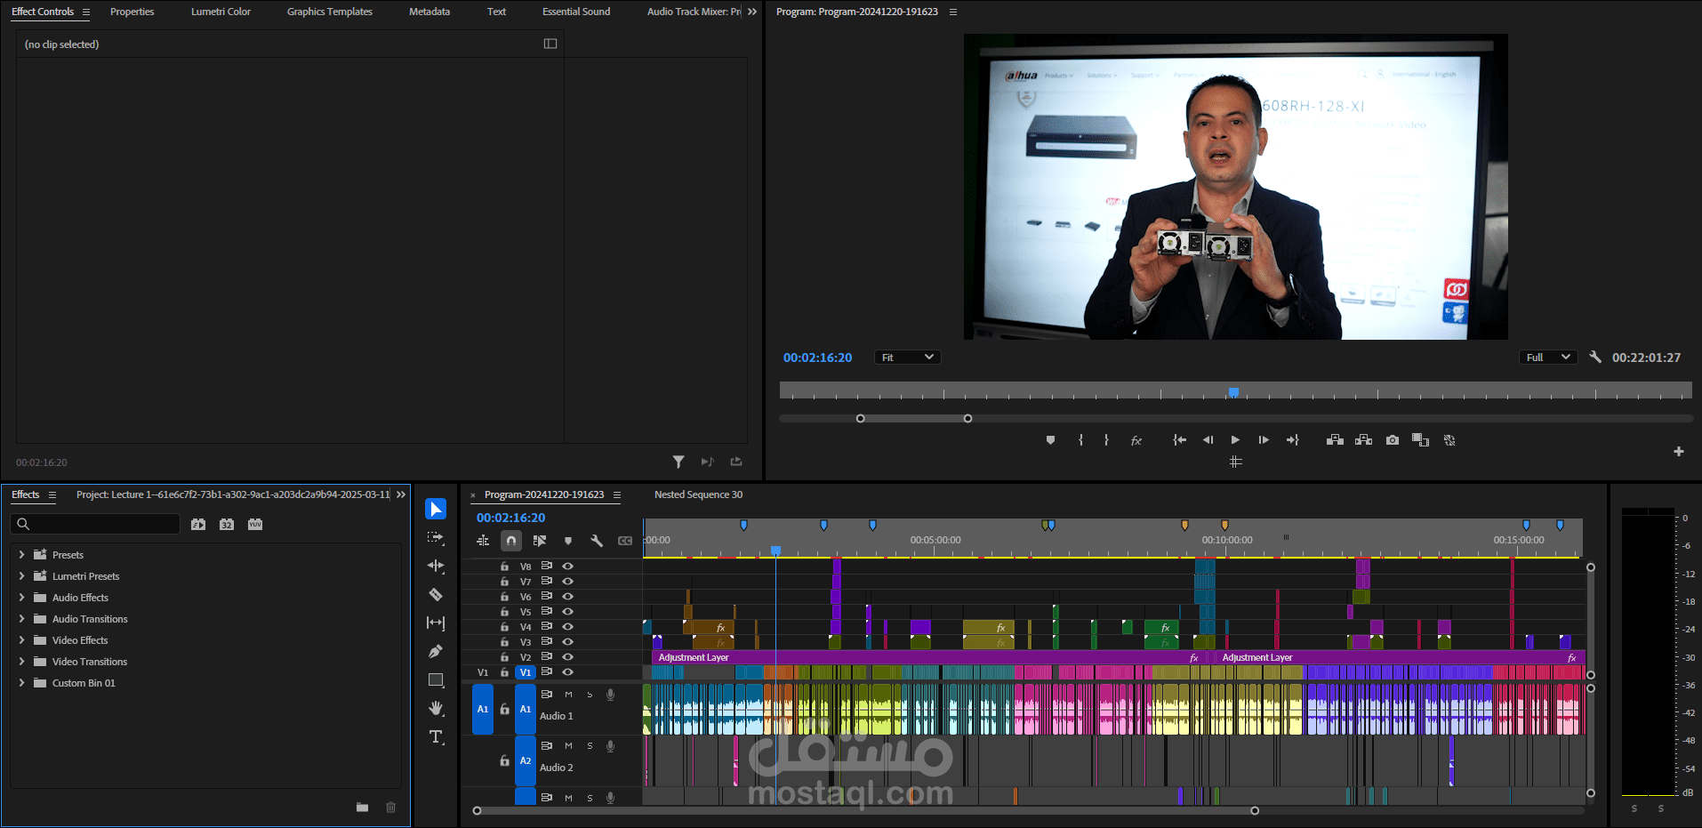
Task: Select the Razor tool in the toolbar
Action: 436,594
